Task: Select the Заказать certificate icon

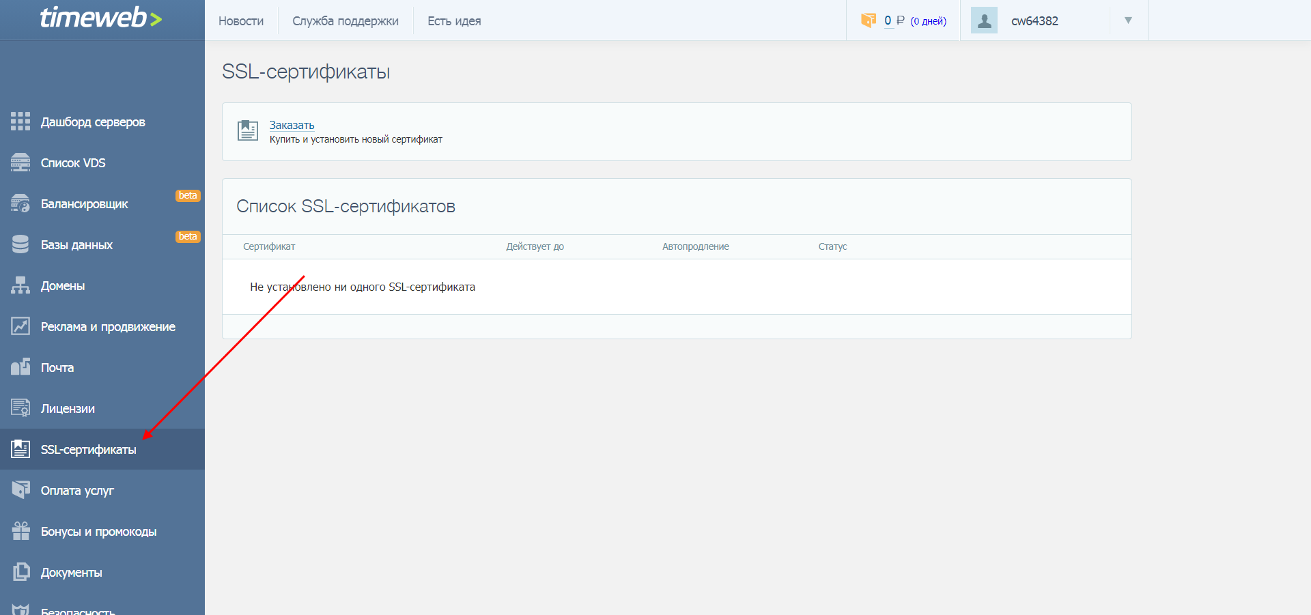Action: (247, 130)
